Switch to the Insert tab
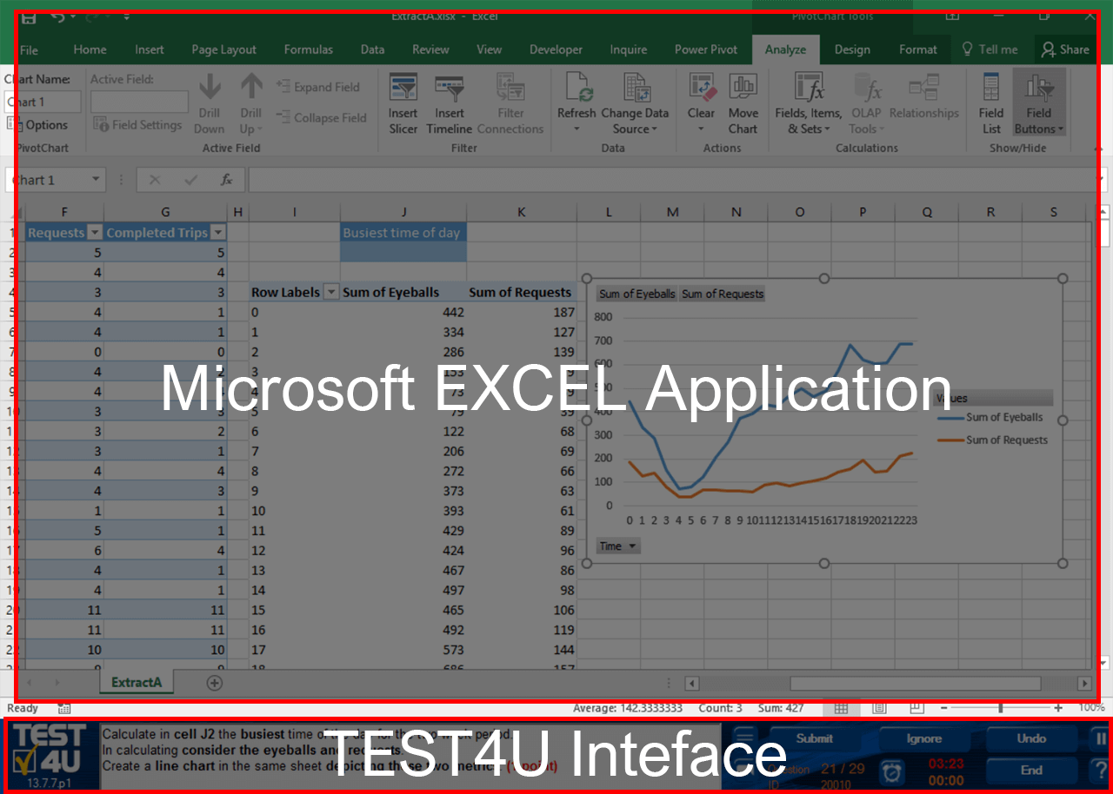This screenshot has width=1113, height=794. pyautogui.click(x=150, y=50)
